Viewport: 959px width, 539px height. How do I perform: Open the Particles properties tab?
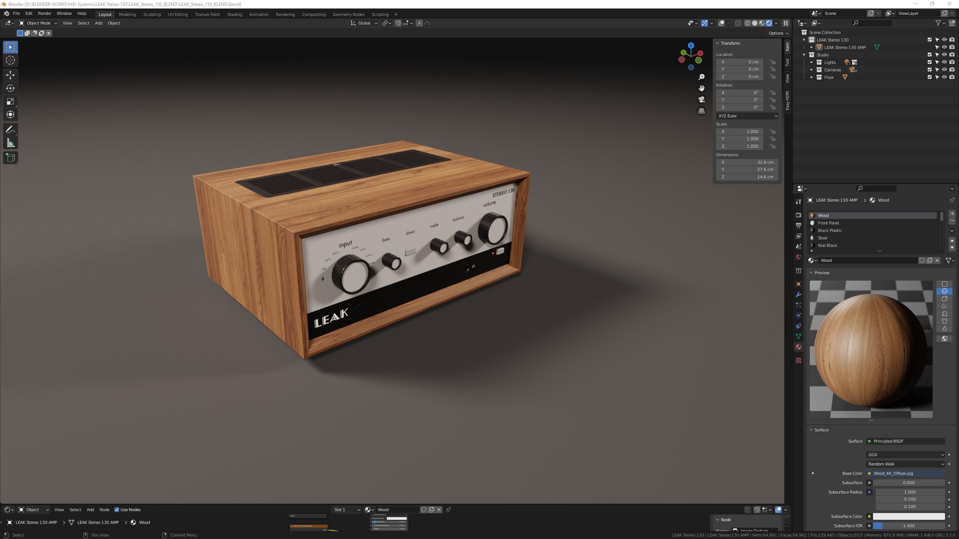(x=798, y=305)
